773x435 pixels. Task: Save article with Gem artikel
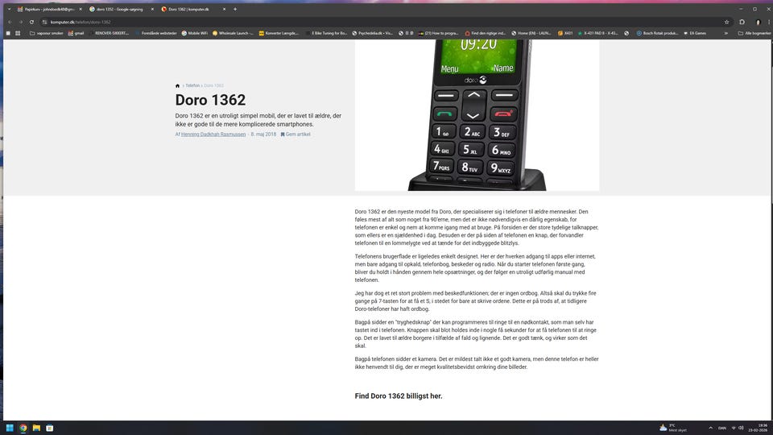pyautogui.click(x=296, y=135)
